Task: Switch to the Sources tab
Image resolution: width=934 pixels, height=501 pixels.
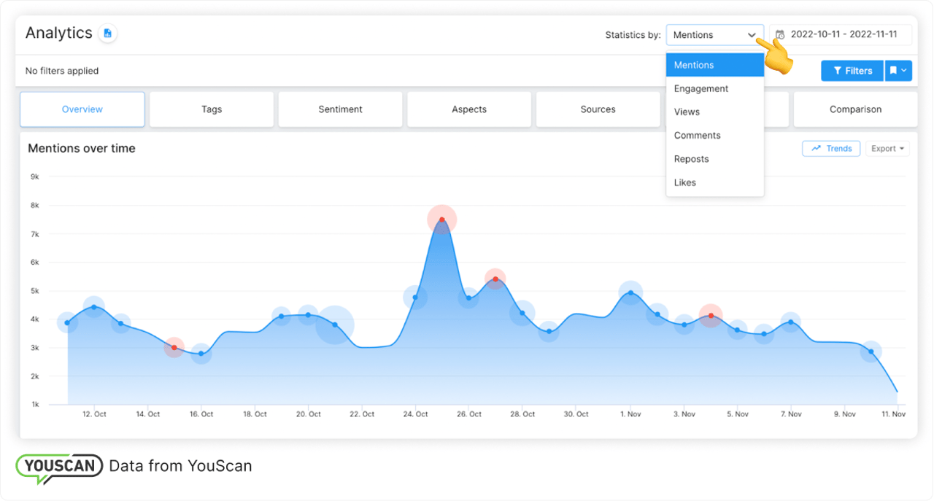Action: (x=598, y=109)
